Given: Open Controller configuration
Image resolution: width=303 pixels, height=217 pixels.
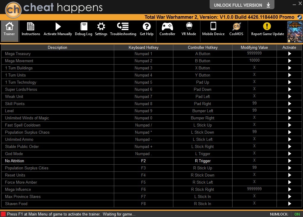Looking at the screenshot, I should coord(167,29).
